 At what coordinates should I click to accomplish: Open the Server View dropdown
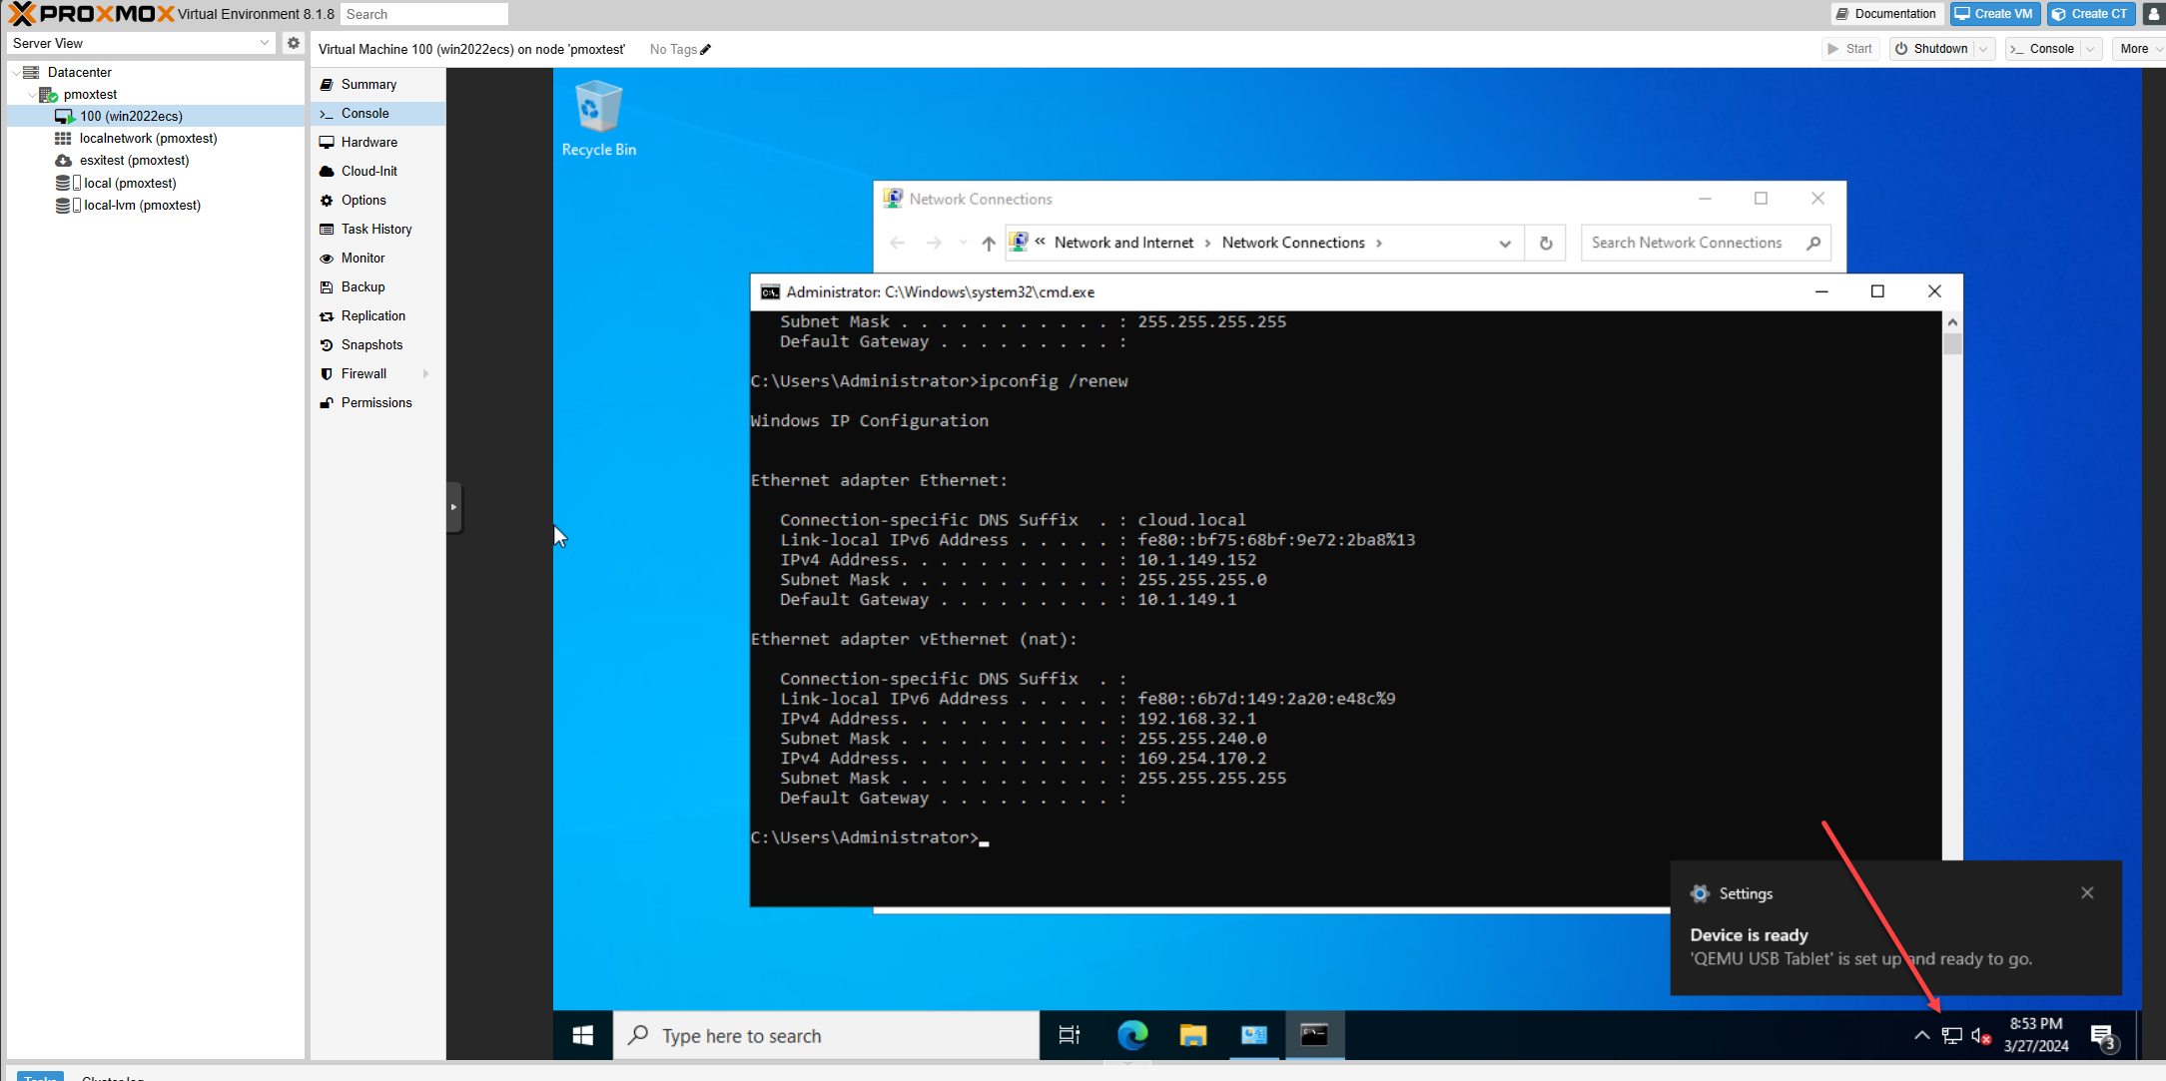click(x=140, y=43)
